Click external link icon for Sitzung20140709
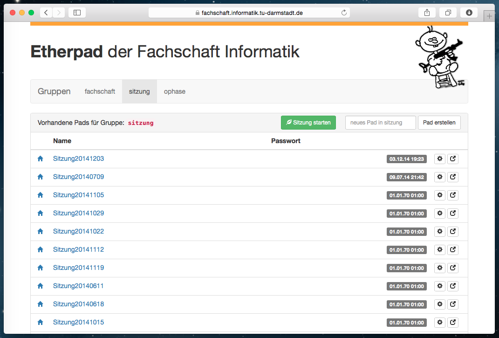 453,177
